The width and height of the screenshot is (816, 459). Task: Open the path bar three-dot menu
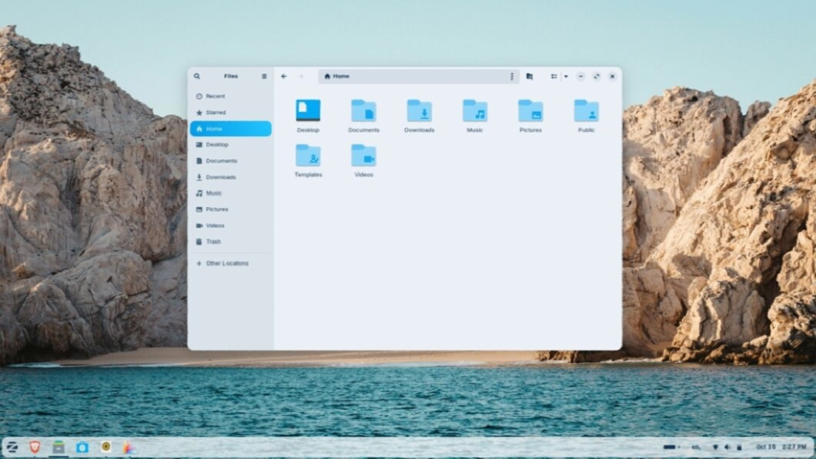click(512, 76)
